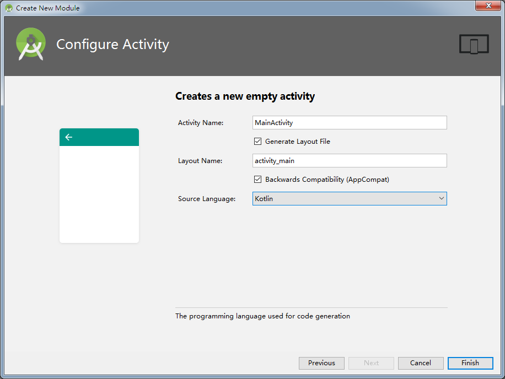This screenshot has width=505, height=379.
Task: Click the phone and tablet device icon
Action: [474, 45]
